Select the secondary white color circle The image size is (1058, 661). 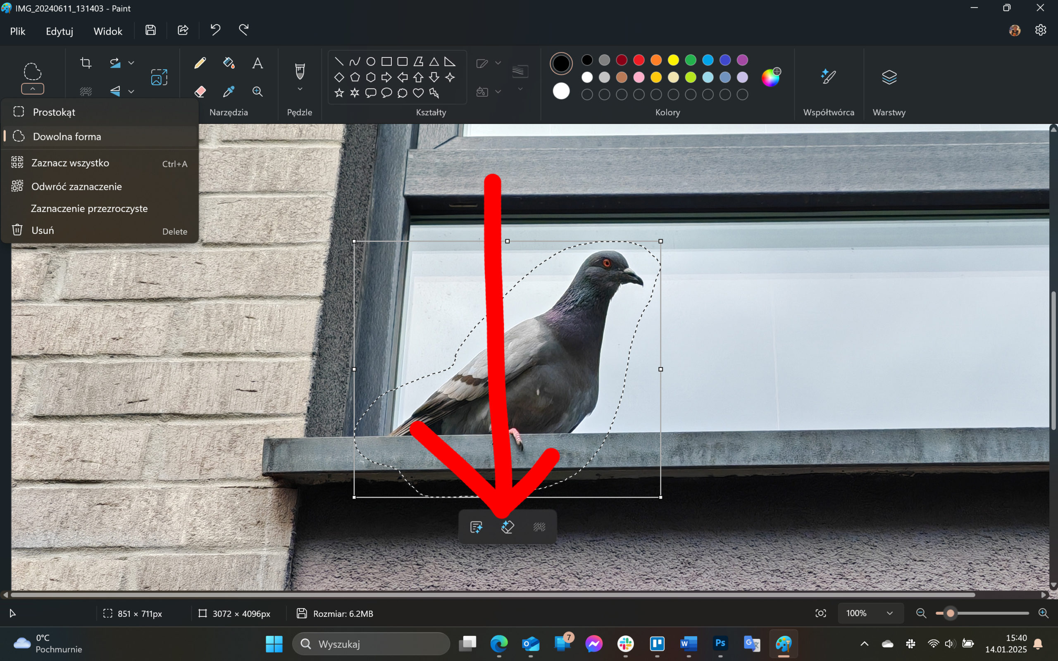click(561, 91)
